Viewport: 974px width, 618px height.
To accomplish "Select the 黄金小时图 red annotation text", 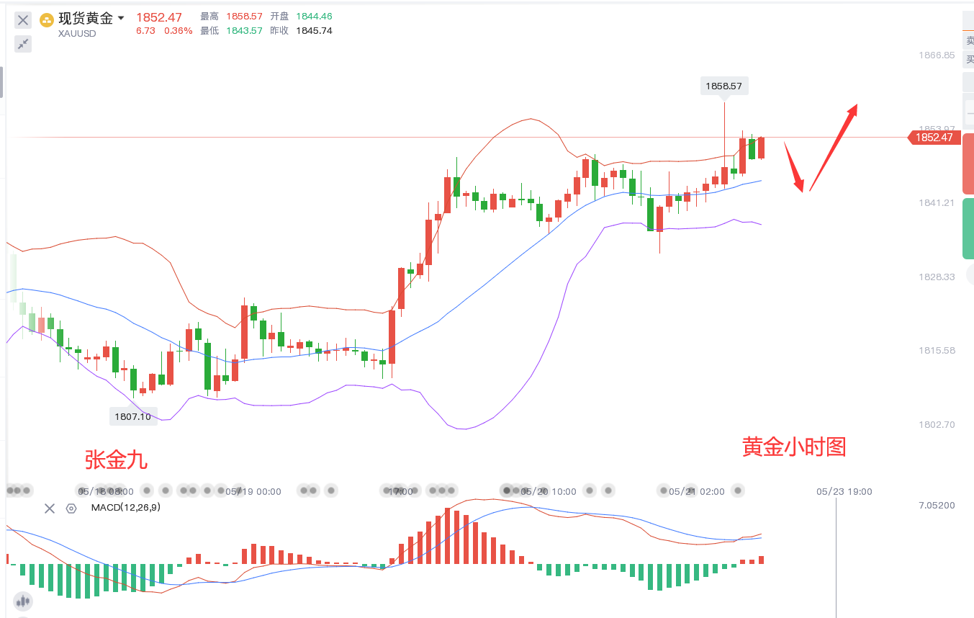I will pos(794,447).
